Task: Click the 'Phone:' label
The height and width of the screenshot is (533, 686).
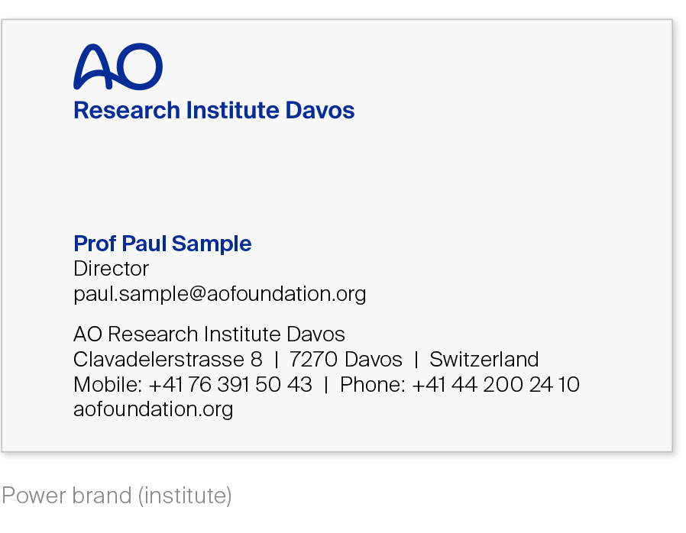Action: 372,384
